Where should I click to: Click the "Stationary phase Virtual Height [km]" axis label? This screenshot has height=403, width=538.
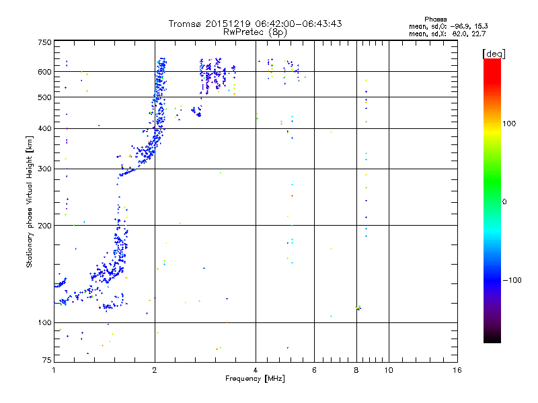[30, 201]
